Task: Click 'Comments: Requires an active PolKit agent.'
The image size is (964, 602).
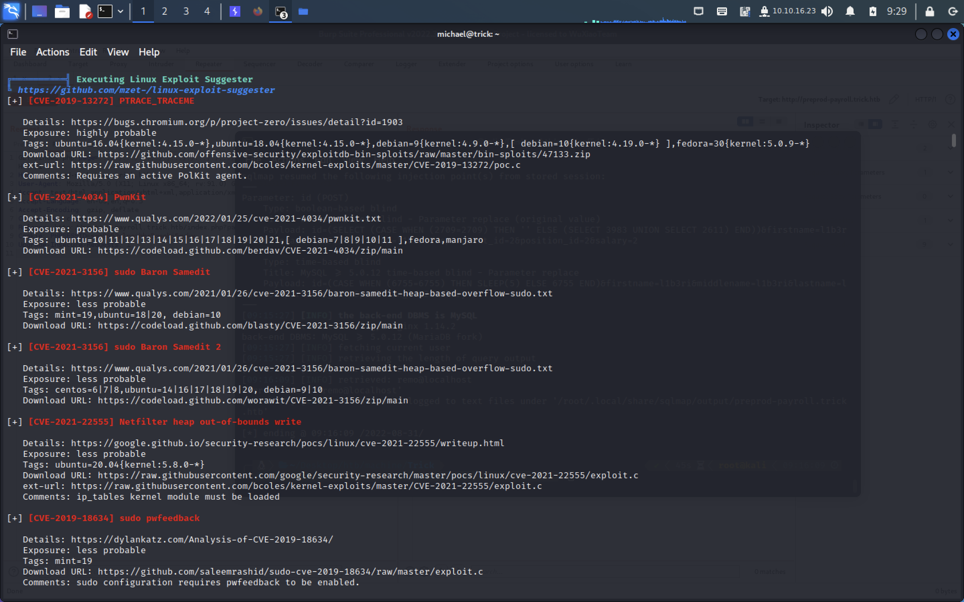Action: point(135,176)
